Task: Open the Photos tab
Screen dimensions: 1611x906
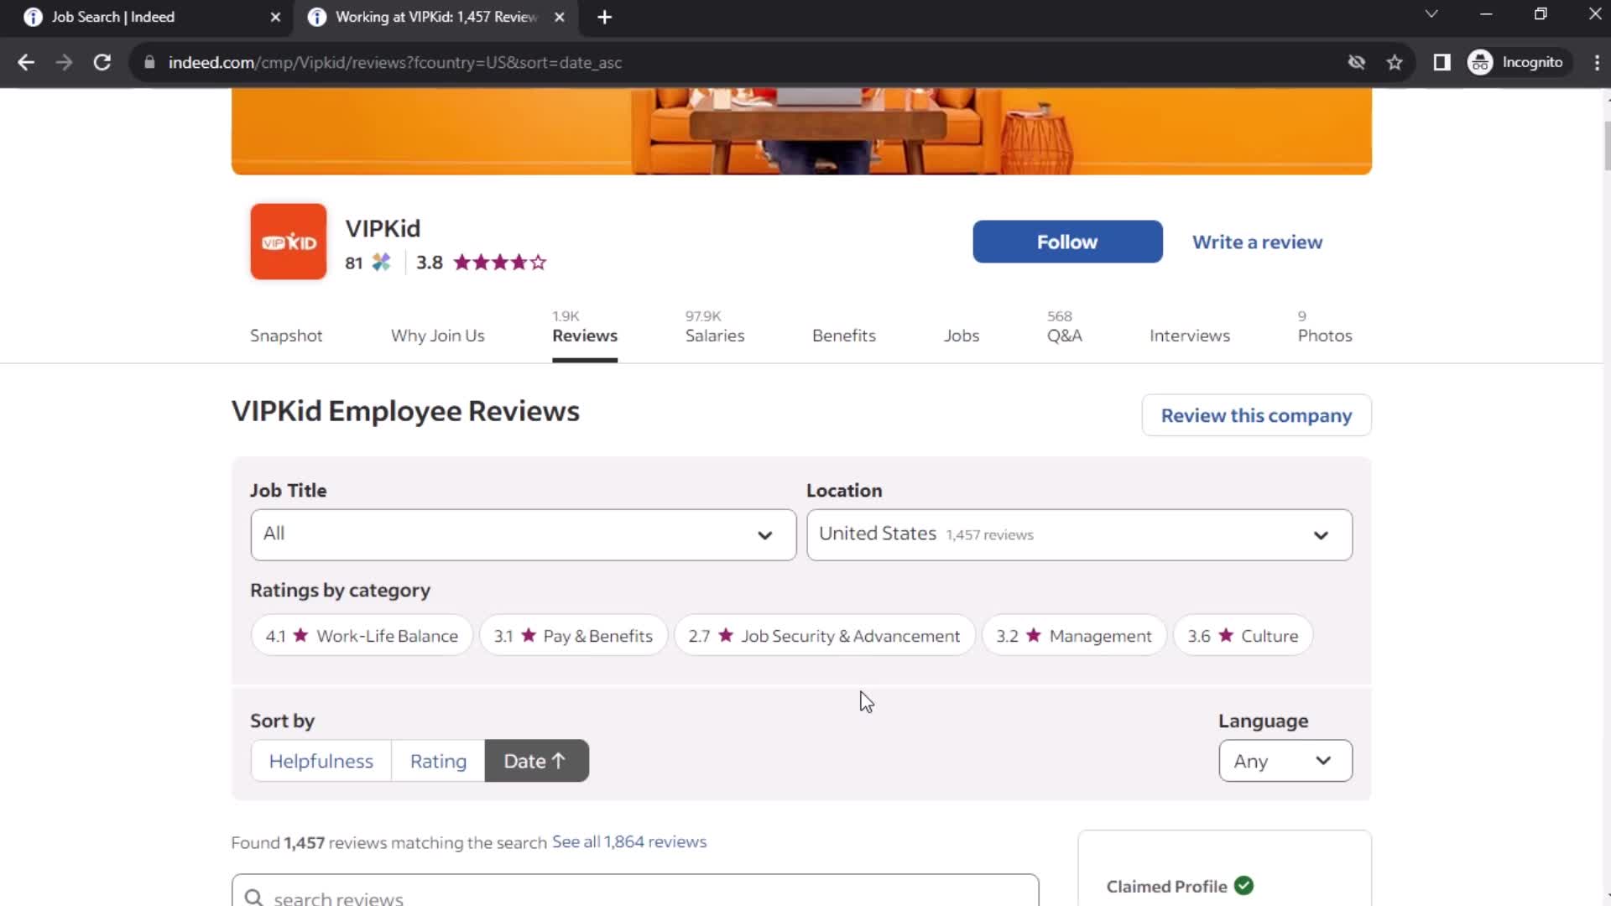Action: pos(1325,336)
